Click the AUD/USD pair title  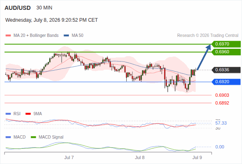click(x=18, y=8)
